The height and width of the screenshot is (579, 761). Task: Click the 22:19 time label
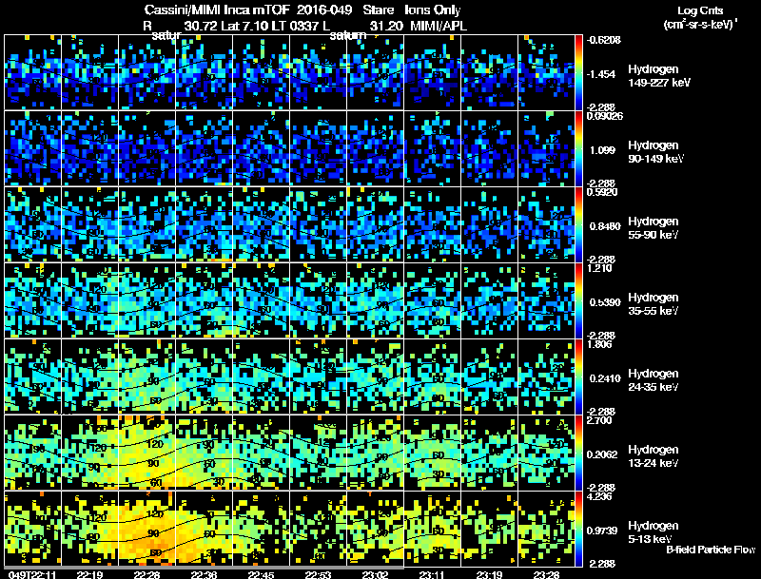pyautogui.click(x=89, y=574)
